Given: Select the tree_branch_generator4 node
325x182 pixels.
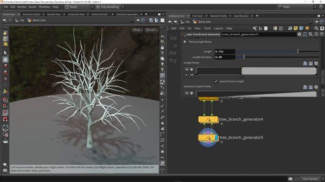Looking at the screenshot, I should tap(208, 119).
